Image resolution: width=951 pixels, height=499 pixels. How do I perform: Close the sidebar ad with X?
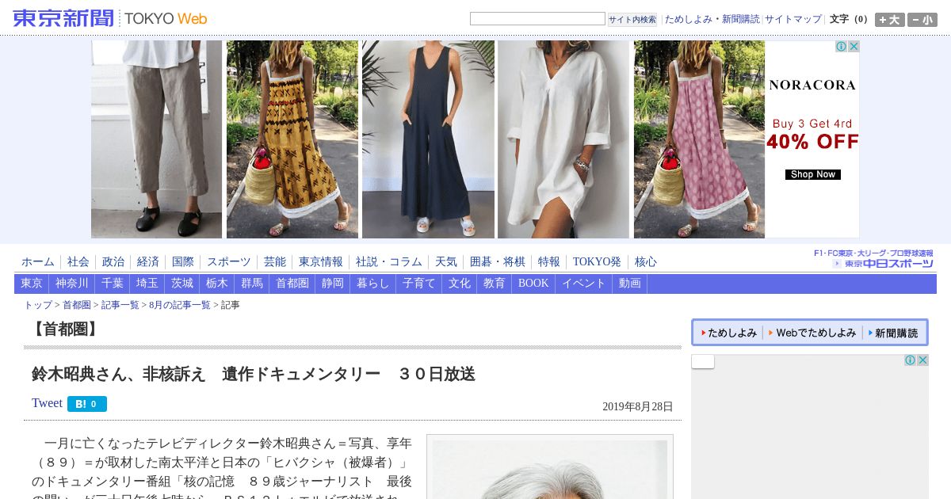(x=922, y=360)
